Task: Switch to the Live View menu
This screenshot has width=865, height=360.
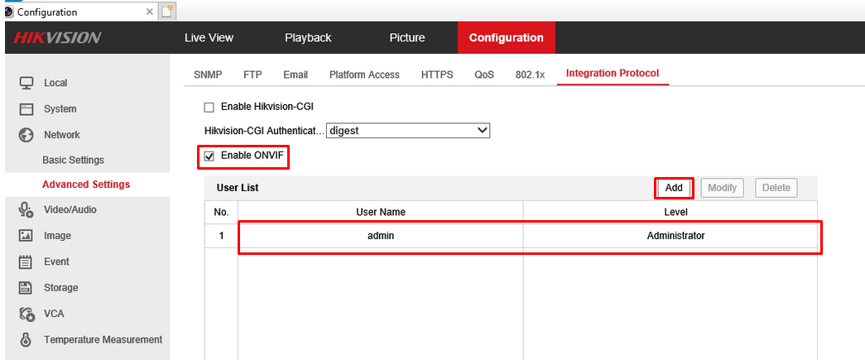Action: (209, 38)
